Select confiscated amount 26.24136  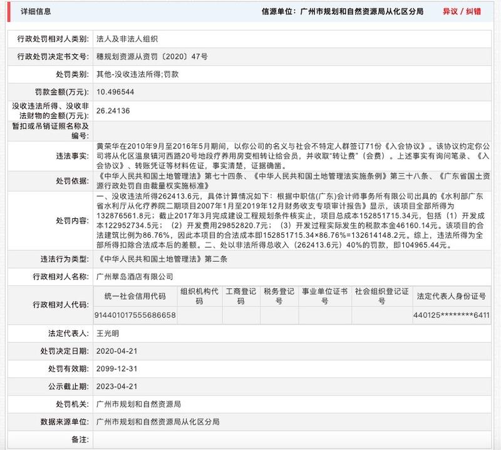point(113,111)
